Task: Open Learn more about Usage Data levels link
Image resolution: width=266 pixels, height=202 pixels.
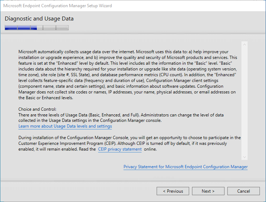Action: pyautogui.click(x=65, y=126)
